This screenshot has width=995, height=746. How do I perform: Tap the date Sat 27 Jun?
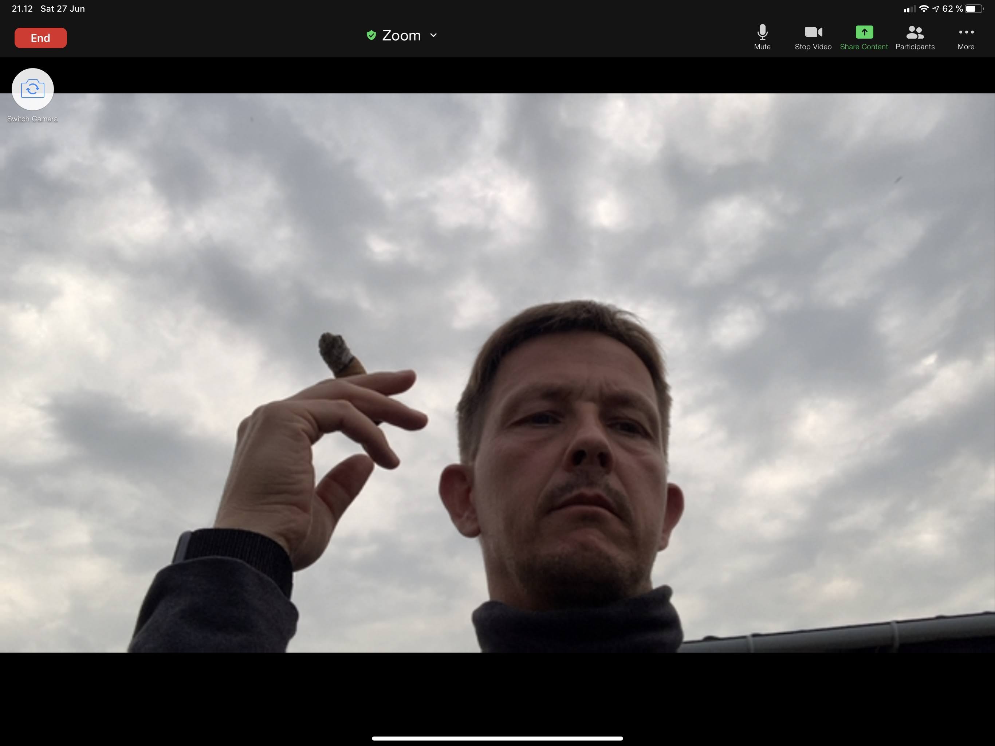click(63, 8)
